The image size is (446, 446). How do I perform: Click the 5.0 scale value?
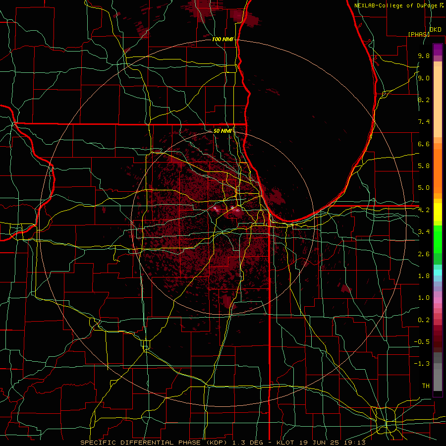click(424, 188)
